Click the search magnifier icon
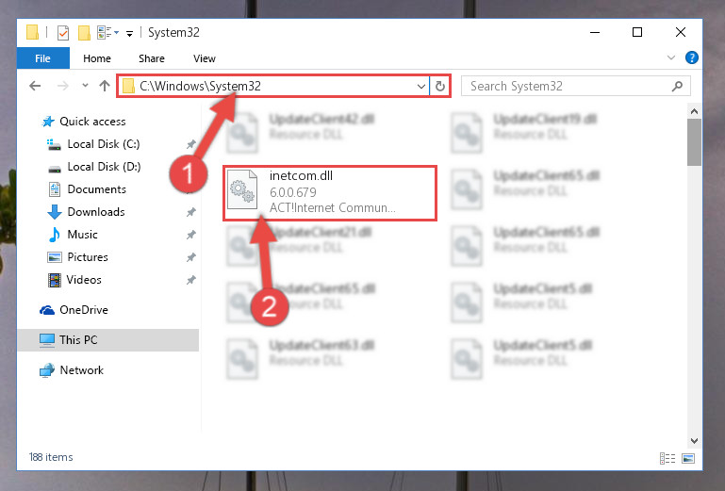 coord(677,86)
